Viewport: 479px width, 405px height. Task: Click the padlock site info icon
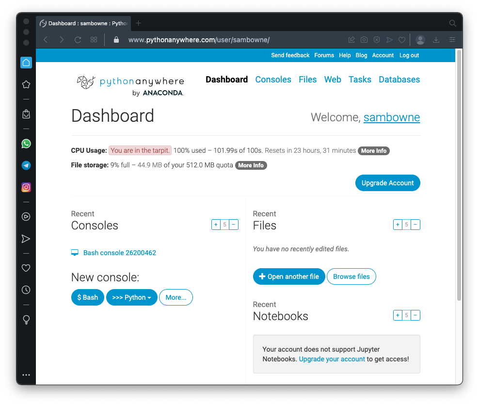116,40
